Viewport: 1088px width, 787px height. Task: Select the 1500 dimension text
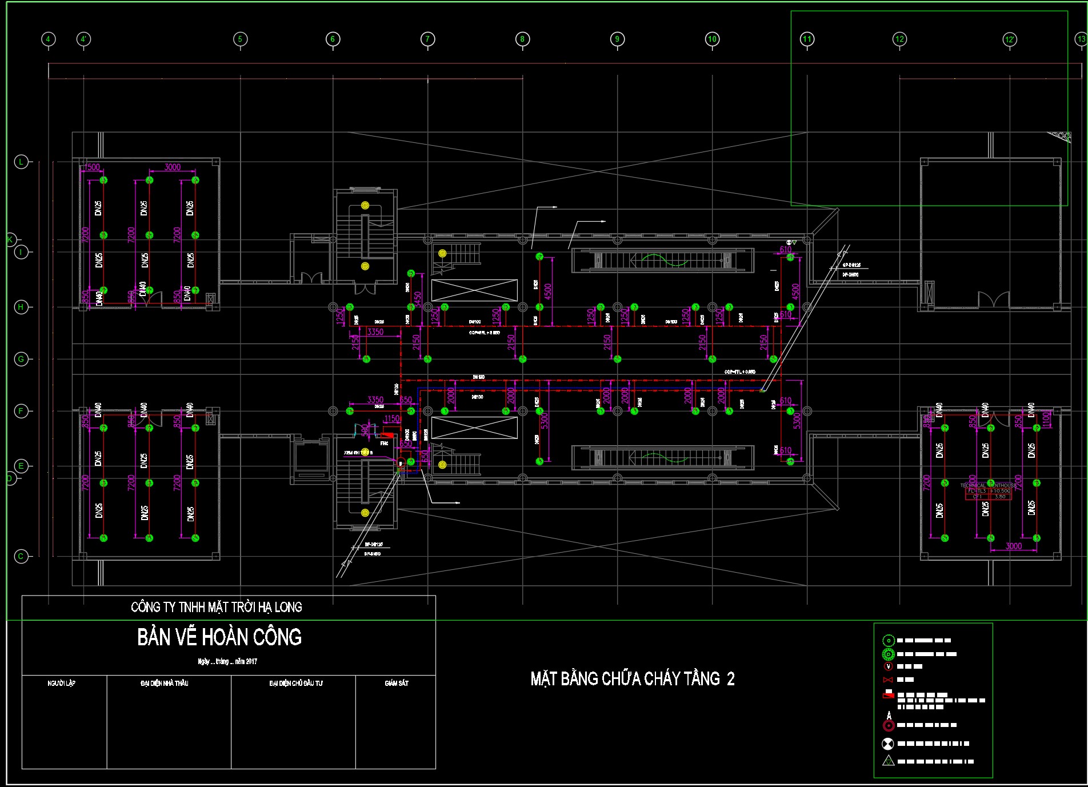pos(92,167)
